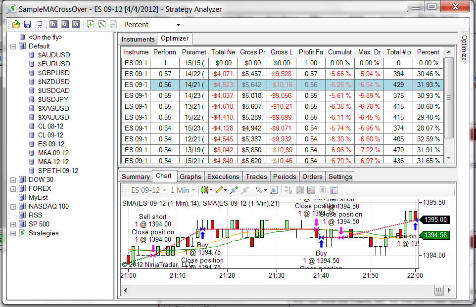
Task: Expand the Strategies node
Action: pyautogui.click(x=13, y=233)
